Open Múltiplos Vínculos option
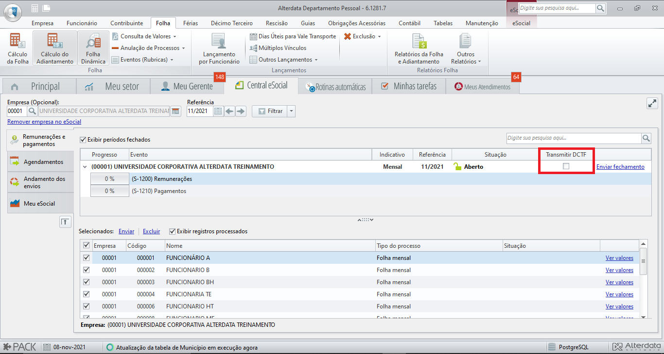 [278, 48]
